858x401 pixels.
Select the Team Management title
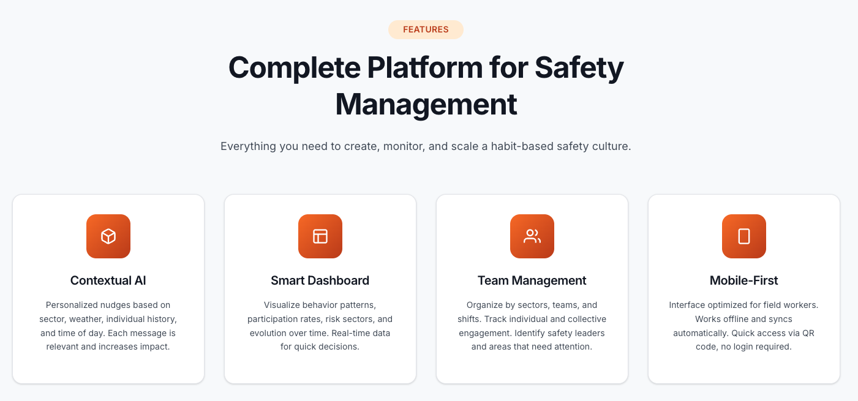(x=532, y=280)
